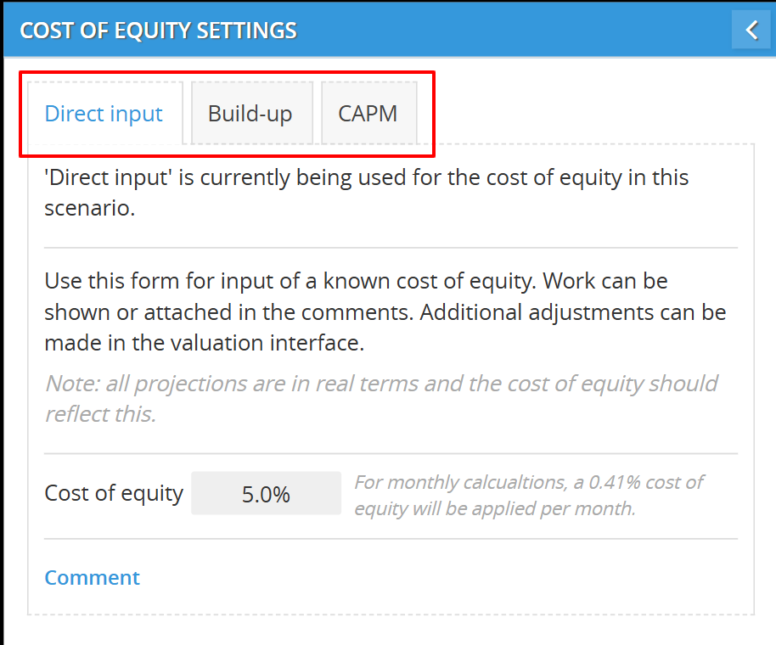This screenshot has height=645, width=776.
Task: Click the empty blue header bar area
Action: [x=515, y=31]
